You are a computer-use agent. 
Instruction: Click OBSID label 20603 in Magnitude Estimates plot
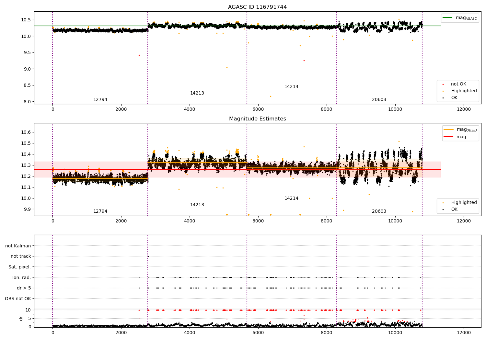tap(379, 211)
